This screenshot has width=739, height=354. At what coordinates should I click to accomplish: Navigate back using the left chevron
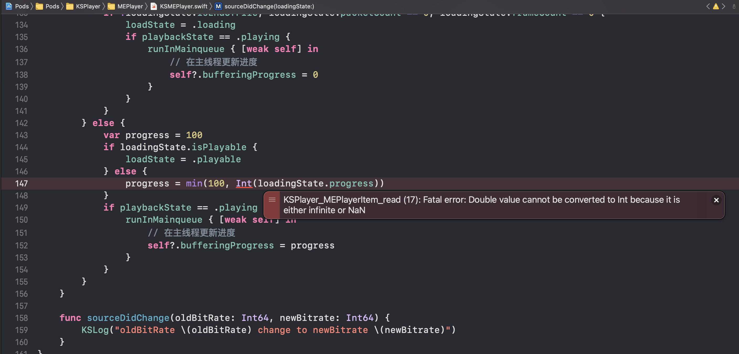(x=708, y=6)
